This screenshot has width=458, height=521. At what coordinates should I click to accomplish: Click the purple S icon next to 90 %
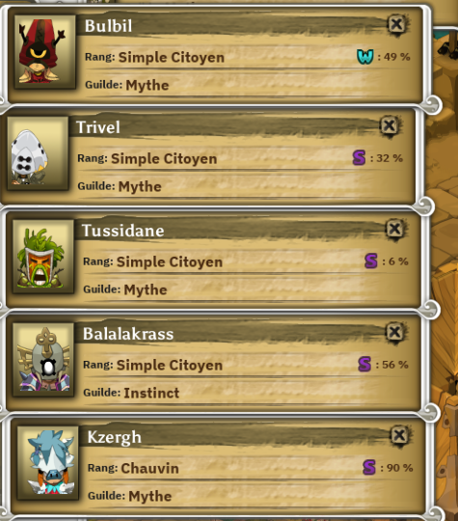click(369, 468)
